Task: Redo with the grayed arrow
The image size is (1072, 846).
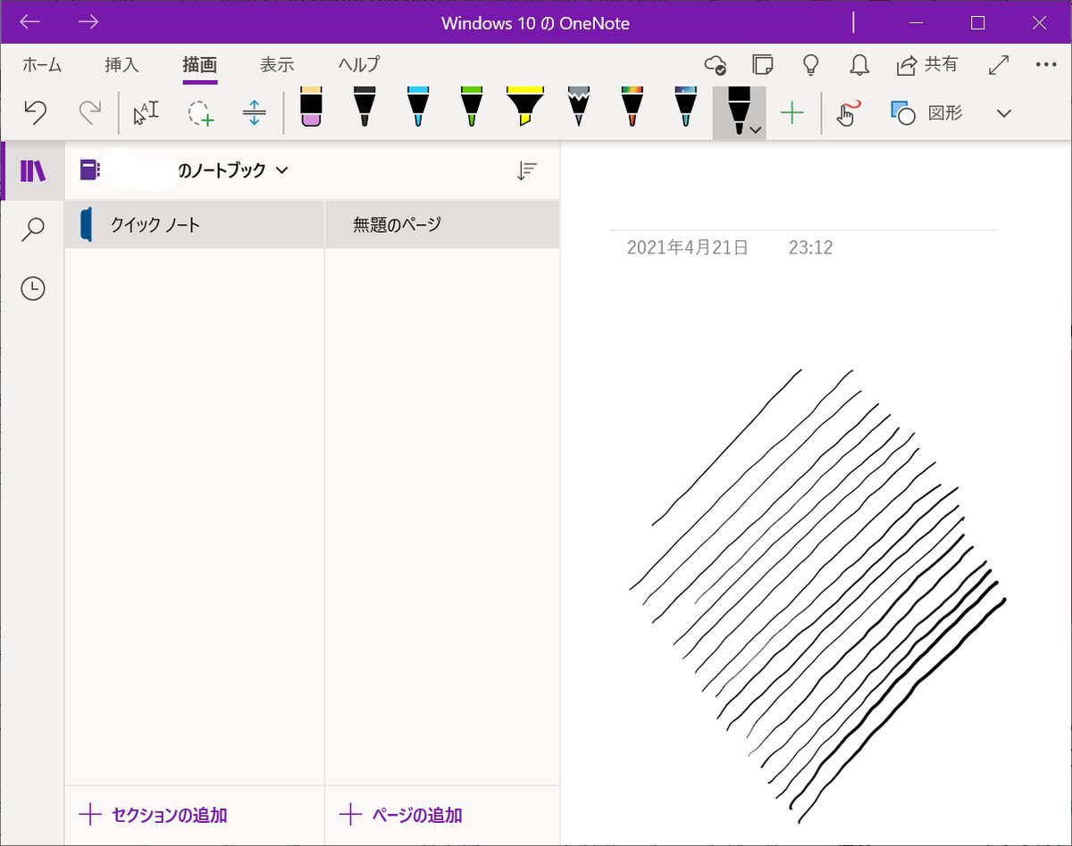Action: [x=90, y=112]
